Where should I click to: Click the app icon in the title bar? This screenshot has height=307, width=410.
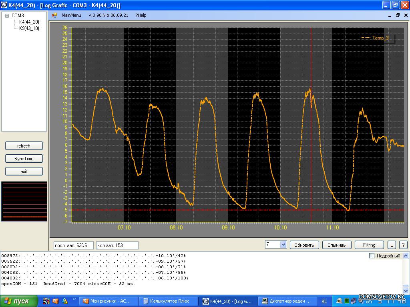pos(4,5)
